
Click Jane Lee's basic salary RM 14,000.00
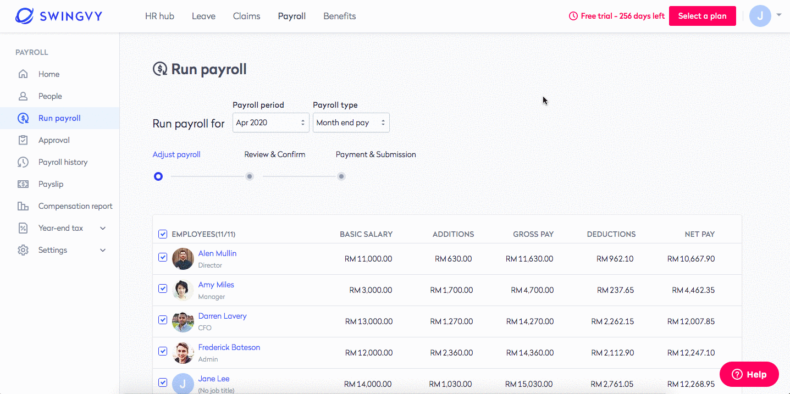click(x=368, y=384)
